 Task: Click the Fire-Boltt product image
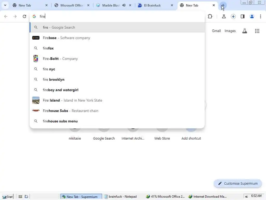[36, 59]
